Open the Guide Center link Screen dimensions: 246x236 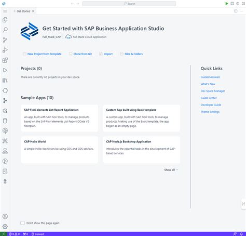(209, 98)
